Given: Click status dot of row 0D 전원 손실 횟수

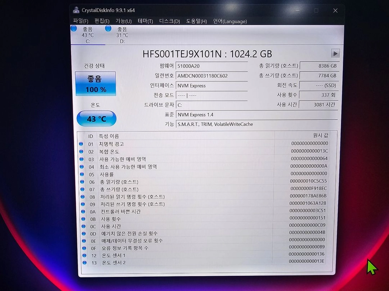Looking at the screenshot, I should point(84,234).
